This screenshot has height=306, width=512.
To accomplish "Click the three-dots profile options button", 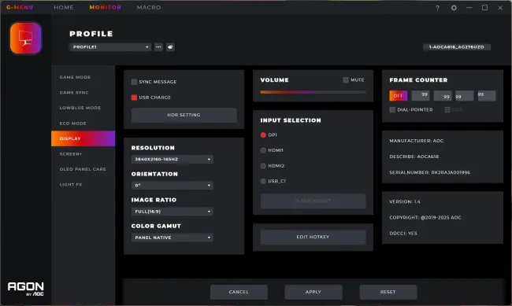I will [158, 47].
